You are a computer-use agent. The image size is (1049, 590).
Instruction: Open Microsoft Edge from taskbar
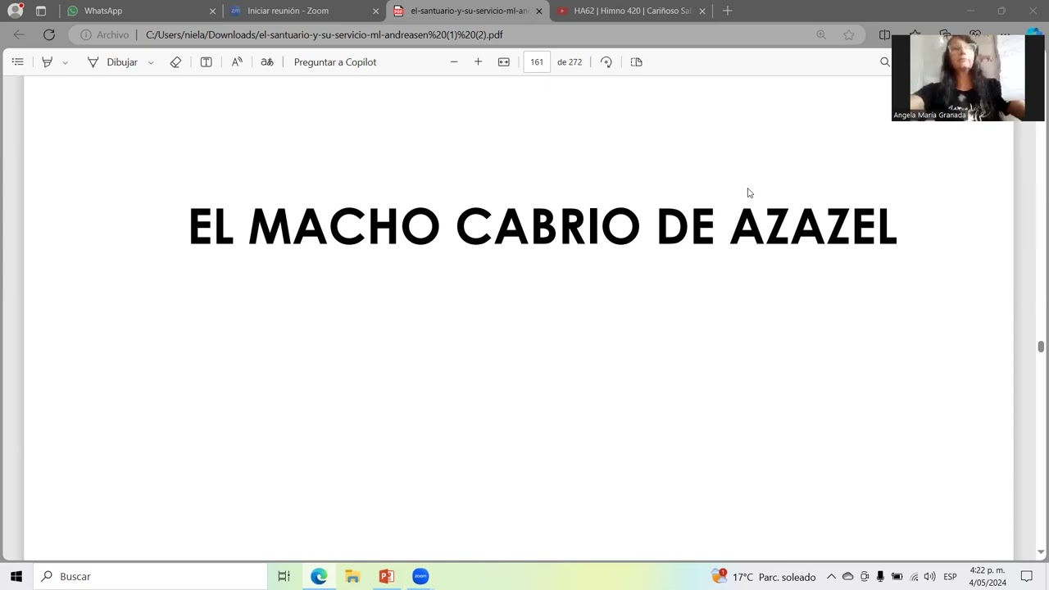click(x=319, y=576)
